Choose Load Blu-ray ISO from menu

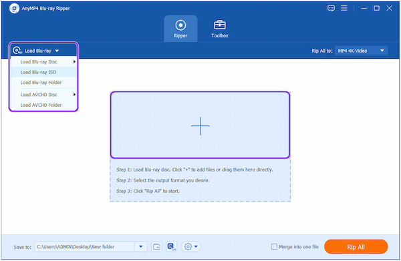[x=43, y=72]
